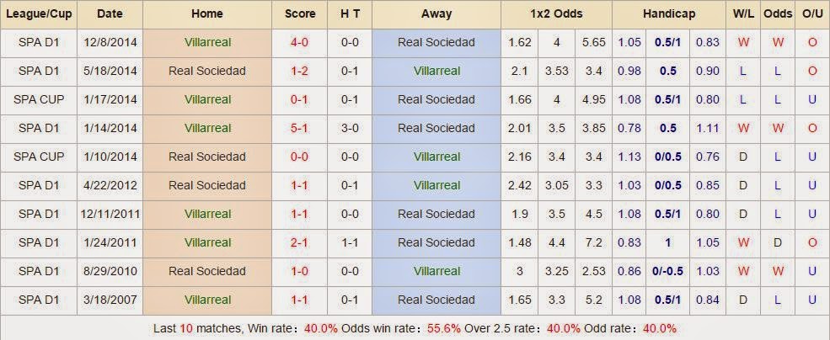Click the League/Cup column header
The image size is (830, 340).
[x=39, y=14]
